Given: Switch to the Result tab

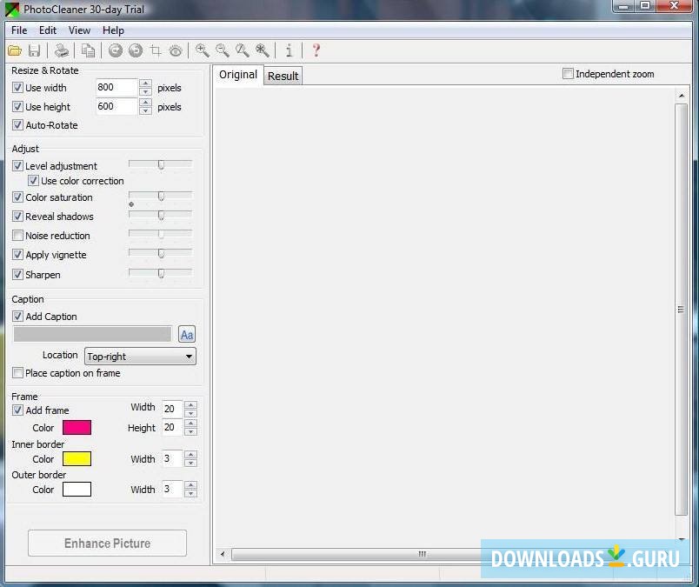Looking at the screenshot, I should [x=283, y=77].
